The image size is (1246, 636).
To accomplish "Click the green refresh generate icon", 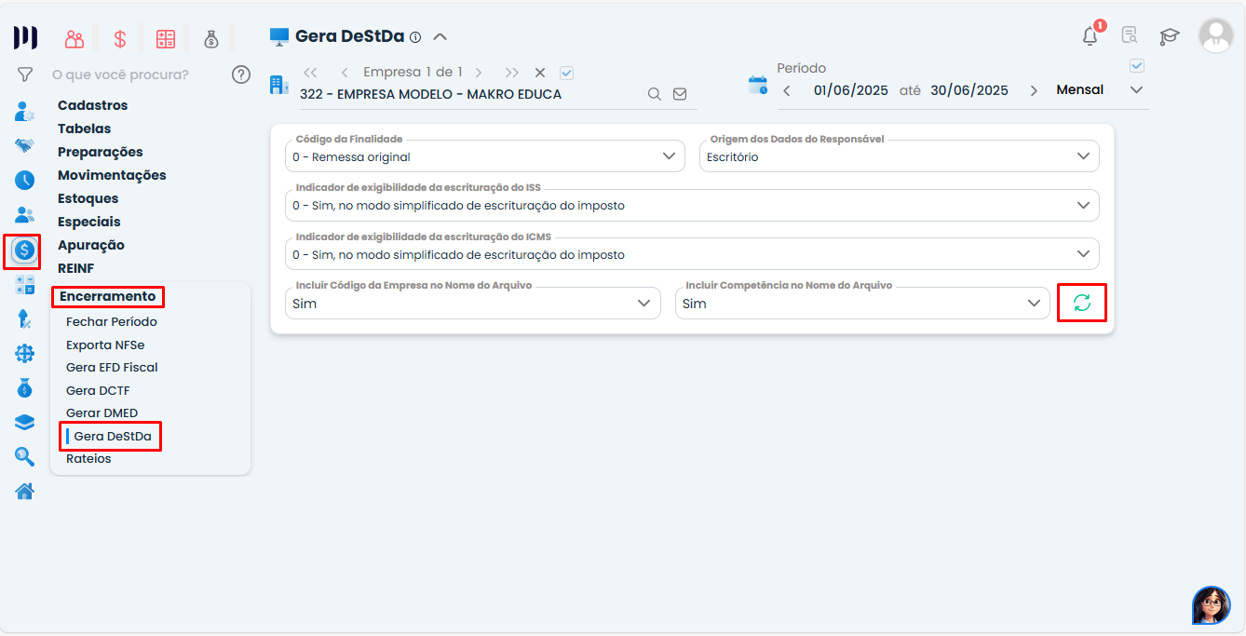I will click(1082, 303).
